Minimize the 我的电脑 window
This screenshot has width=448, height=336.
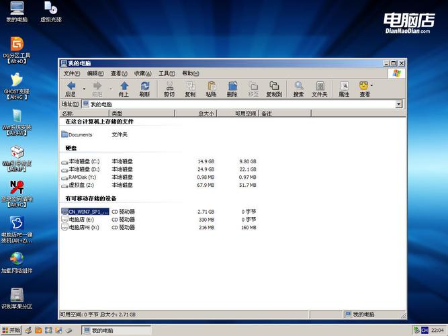[386, 63]
